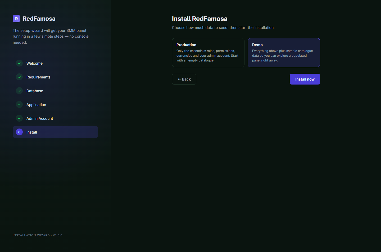Click the setup wizard description paragraph
The width and height of the screenshot is (381, 252).
(x=51, y=37)
